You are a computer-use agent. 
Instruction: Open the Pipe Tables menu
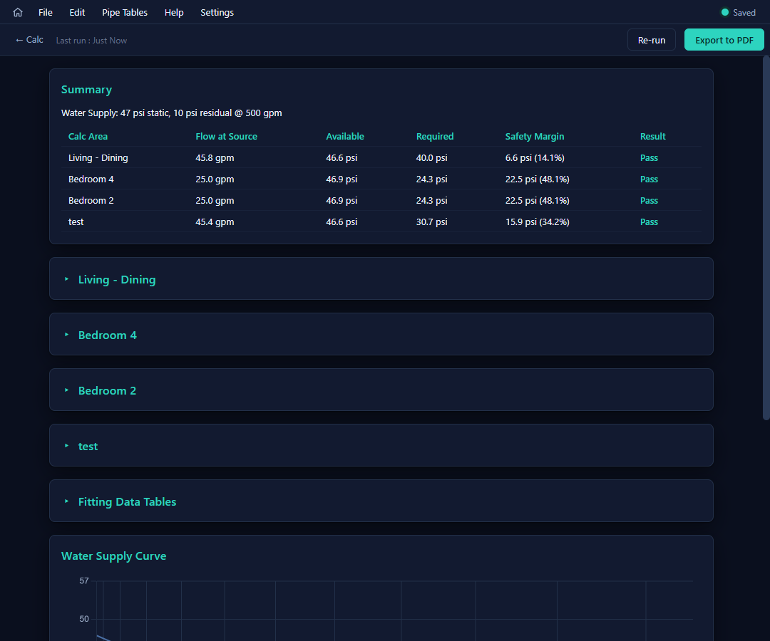(x=125, y=12)
